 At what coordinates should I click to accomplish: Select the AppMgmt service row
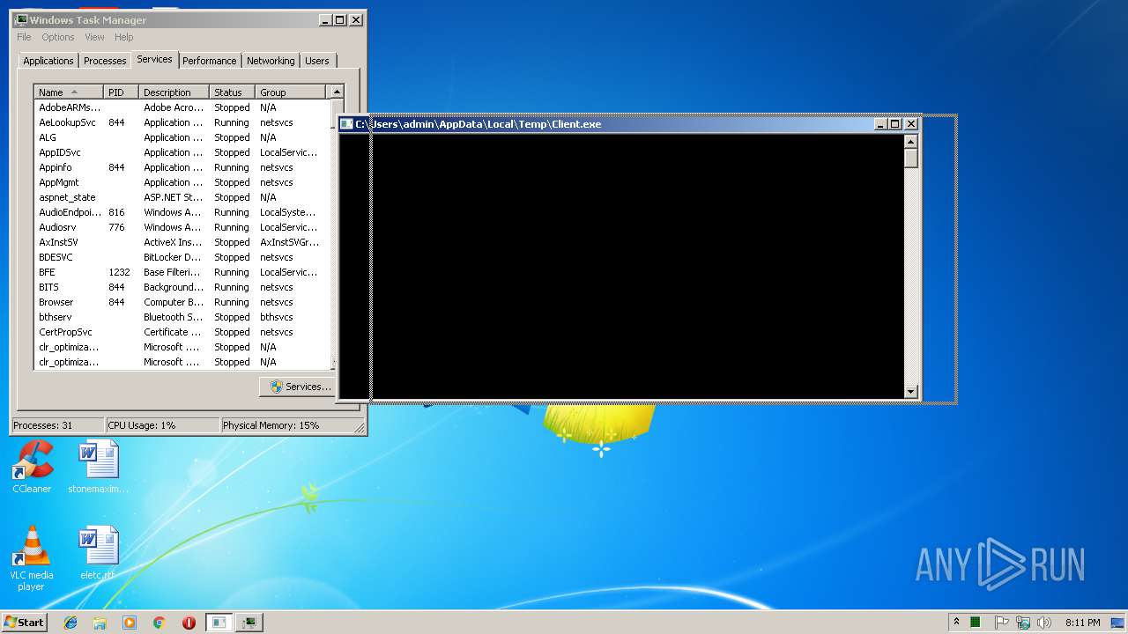[182, 182]
